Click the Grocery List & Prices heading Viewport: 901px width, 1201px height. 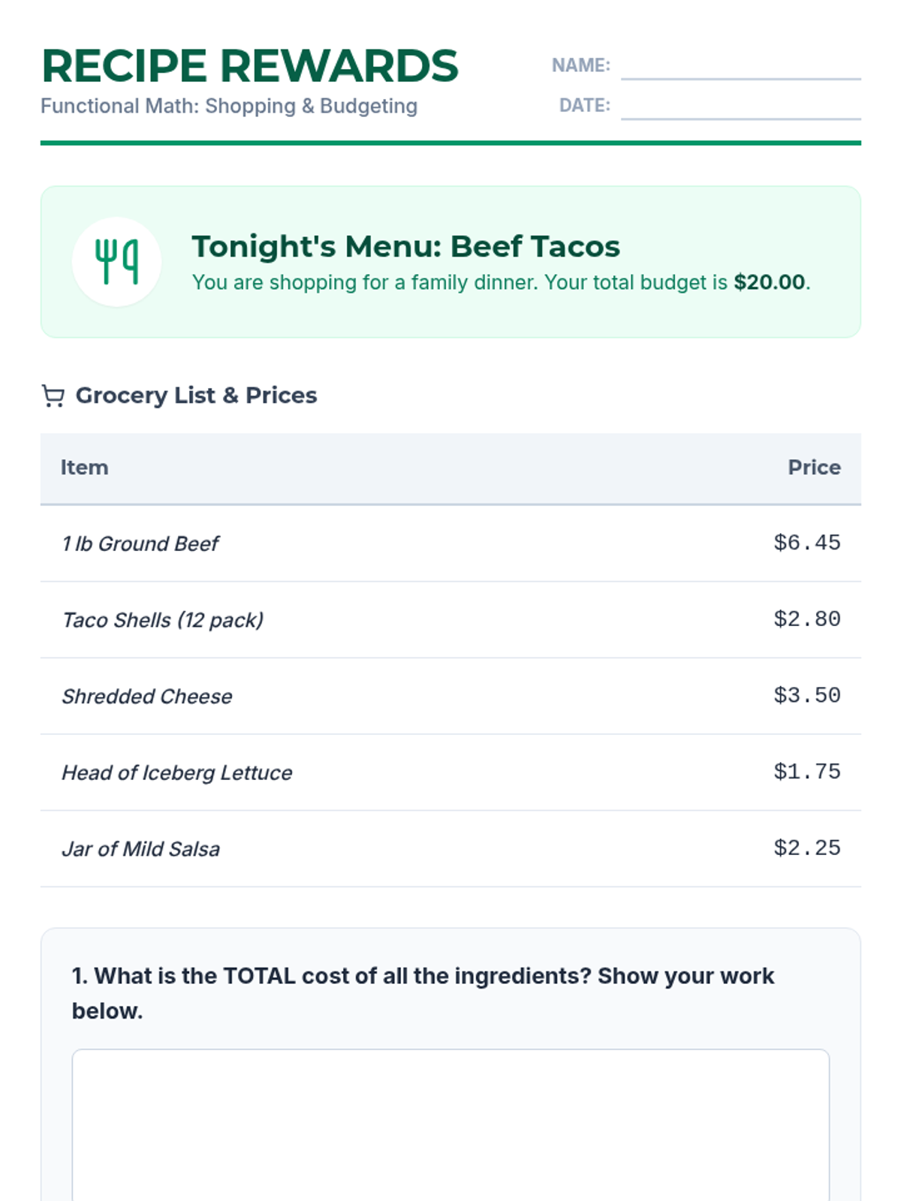tap(196, 395)
